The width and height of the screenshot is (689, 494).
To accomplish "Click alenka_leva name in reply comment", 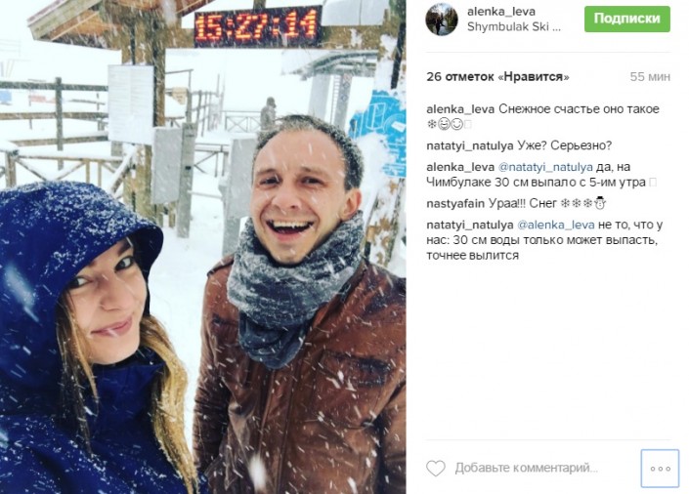I will tap(460, 167).
